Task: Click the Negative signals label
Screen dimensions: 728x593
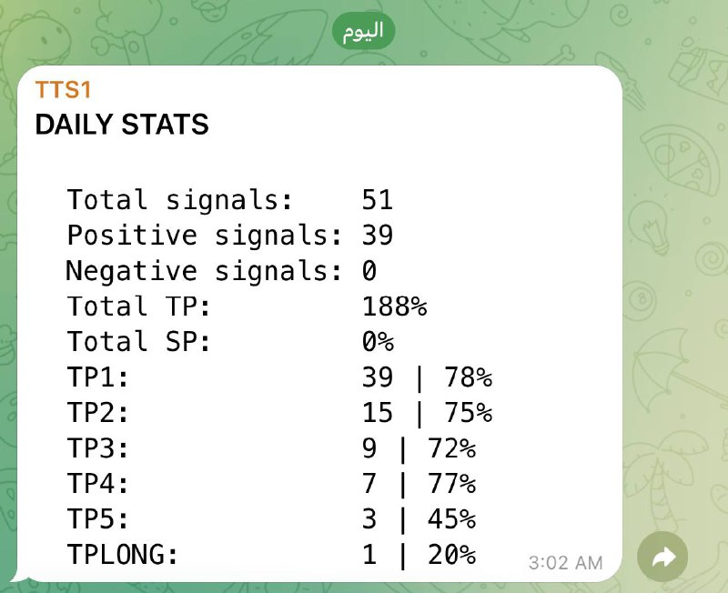Action: (204, 271)
